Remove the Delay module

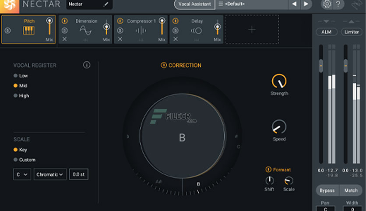click(176, 39)
